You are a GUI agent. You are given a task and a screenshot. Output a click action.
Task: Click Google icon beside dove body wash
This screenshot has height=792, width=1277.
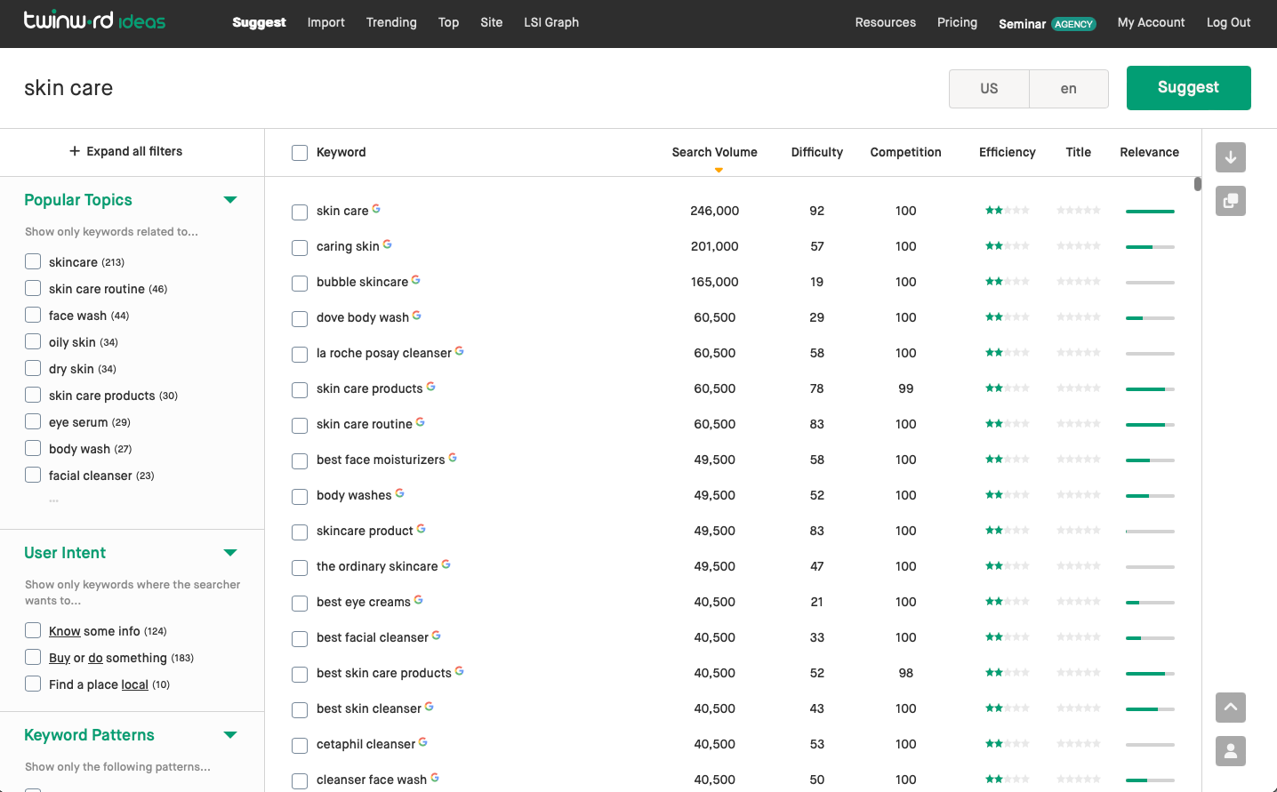[x=416, y=316]
